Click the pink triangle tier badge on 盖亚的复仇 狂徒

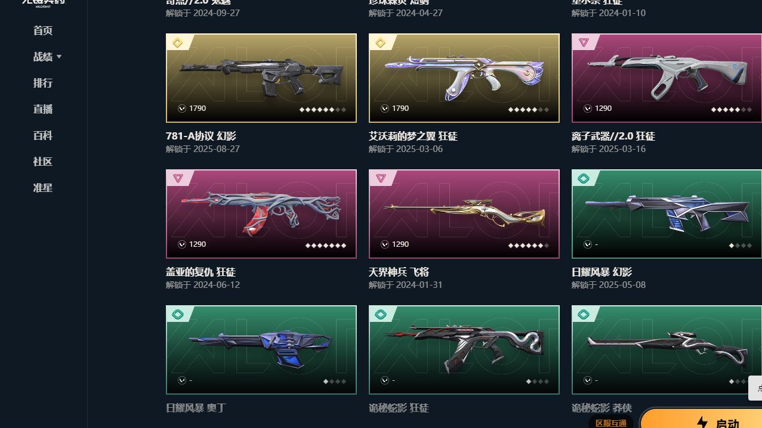[x=177, y=178]
